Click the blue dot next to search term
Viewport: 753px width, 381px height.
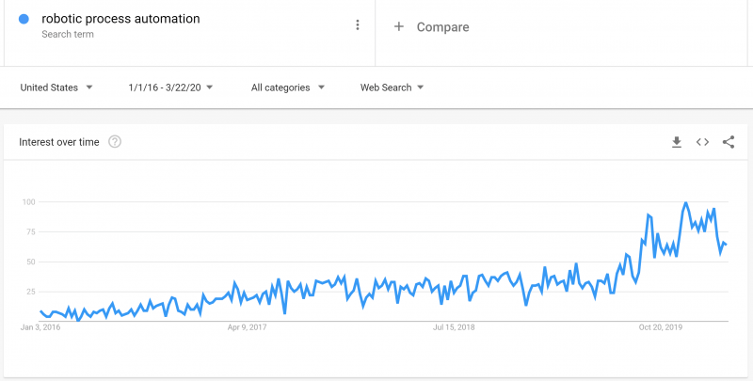[24, 19]
